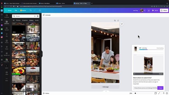This screenshot has width=169, height=95.
Task: Click the canva.com share link field
Action: click(145, 88)
